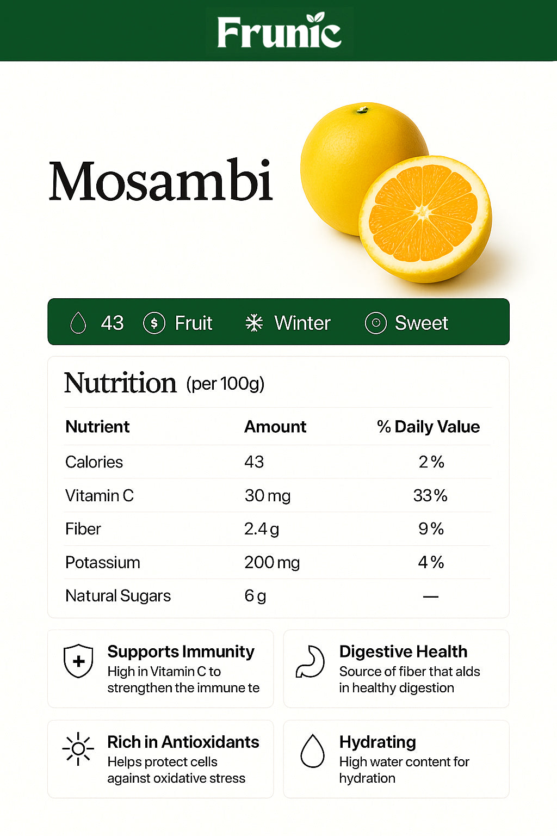Viewport: 557px width, 836px height.
Task: Click the Nutrient column header
Action: point(97,427)
